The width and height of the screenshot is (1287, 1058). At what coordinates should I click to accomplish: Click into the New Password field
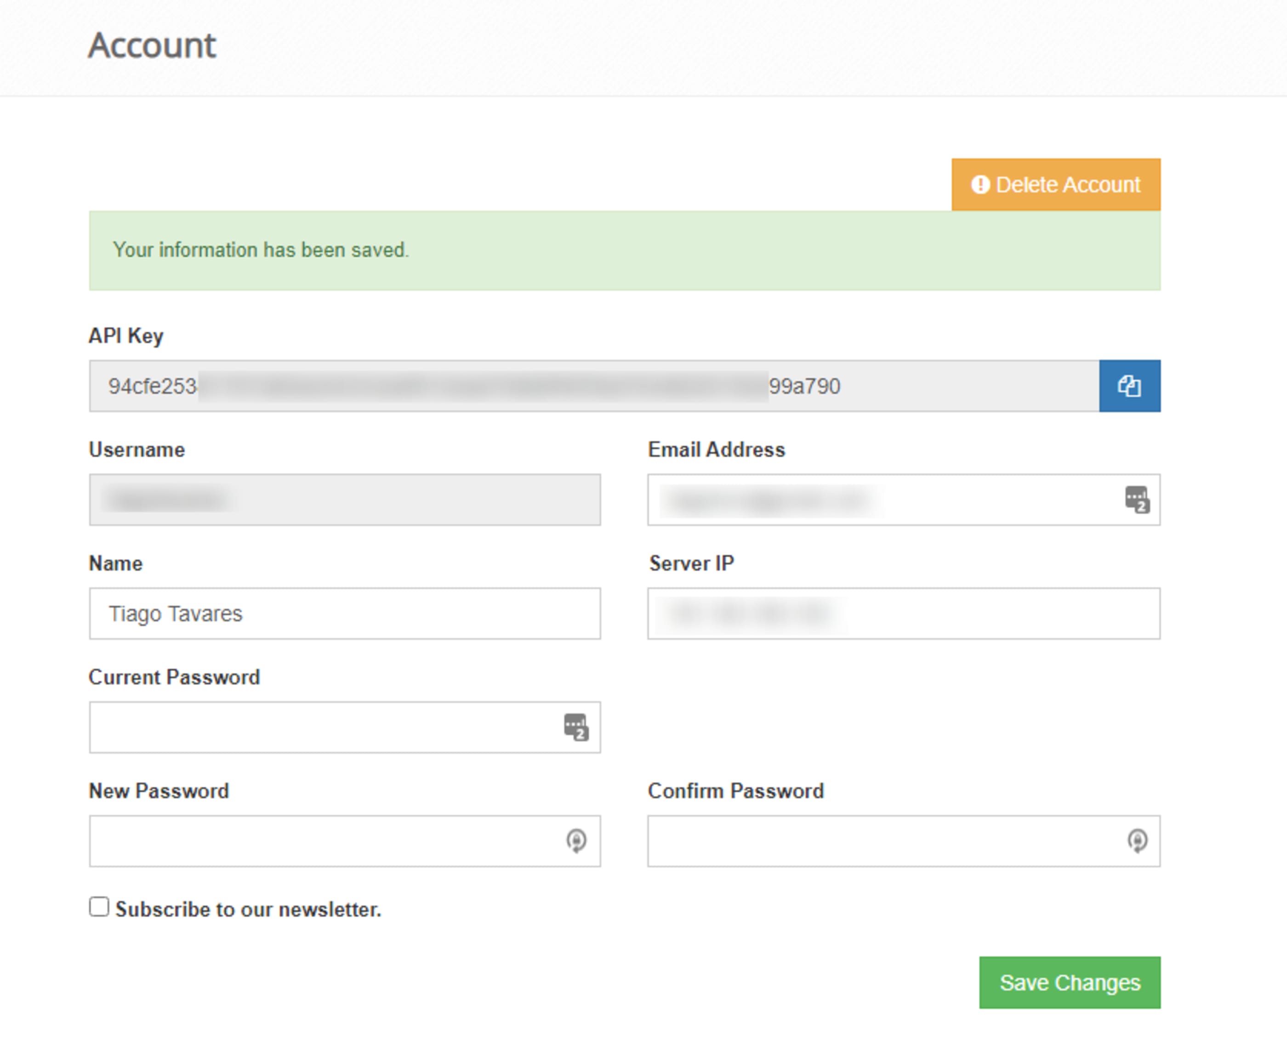click(x=323, y=841)
